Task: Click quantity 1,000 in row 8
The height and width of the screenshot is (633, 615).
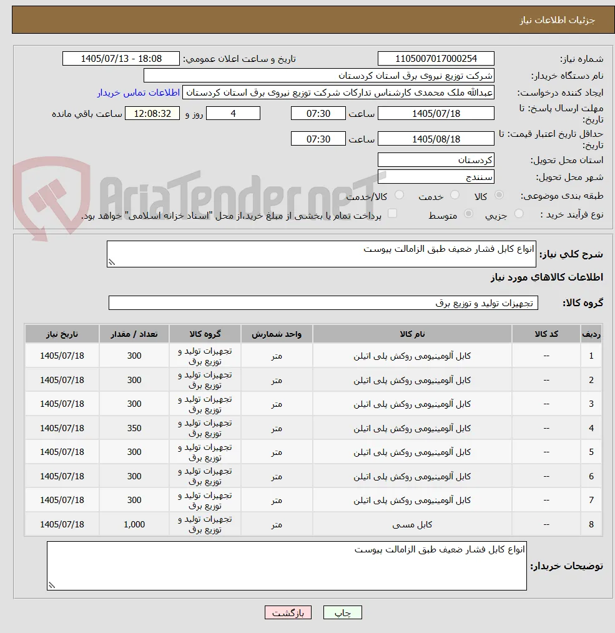Action: (x=134, y=524)
